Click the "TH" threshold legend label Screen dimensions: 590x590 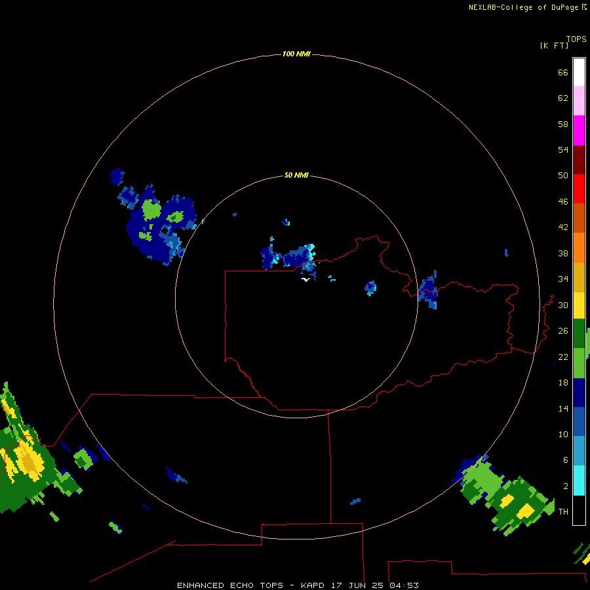coord(563,512)
